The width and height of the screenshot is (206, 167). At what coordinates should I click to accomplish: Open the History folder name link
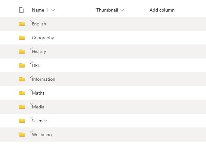(39, 52)
